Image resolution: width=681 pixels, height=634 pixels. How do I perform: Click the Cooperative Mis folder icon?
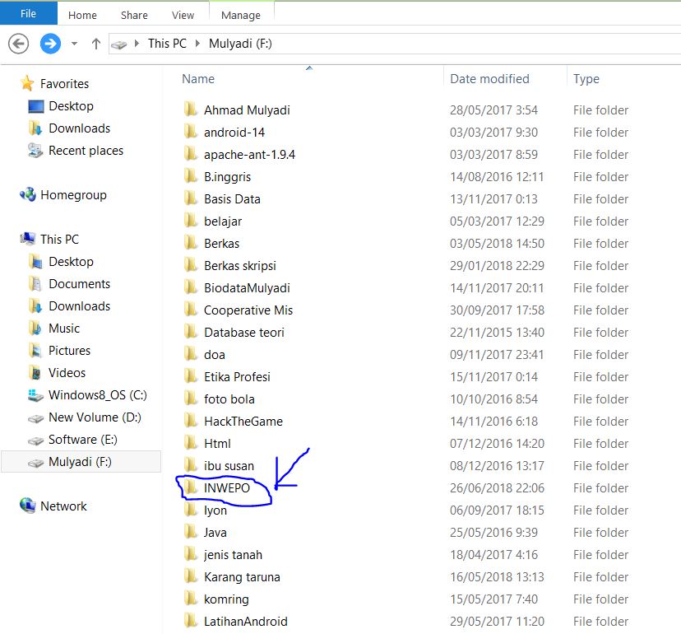190,309
